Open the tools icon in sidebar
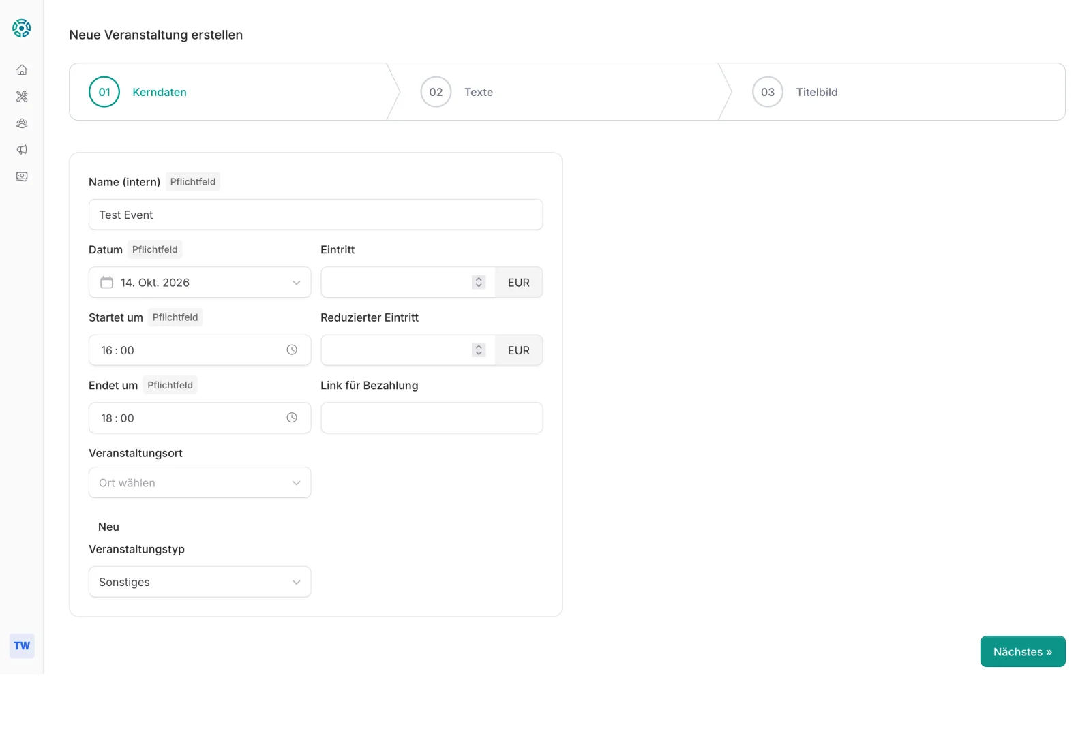The height and width of the screenshot is (729, 1091). [22, 97]
